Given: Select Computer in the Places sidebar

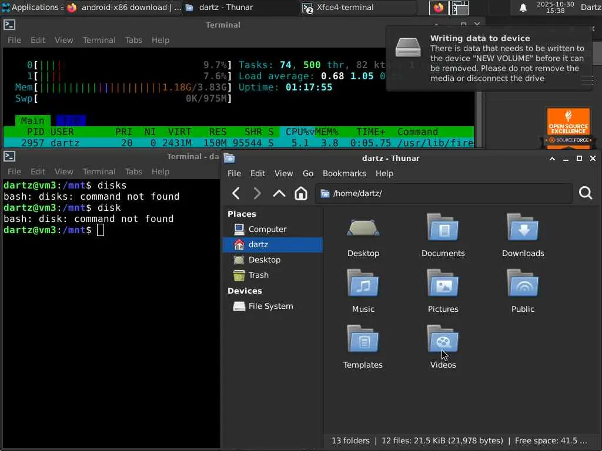Looking at the screenshot, I should (x=267, y=229).
